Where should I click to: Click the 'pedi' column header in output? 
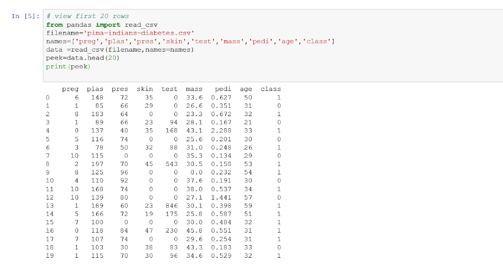pos(223,89)
